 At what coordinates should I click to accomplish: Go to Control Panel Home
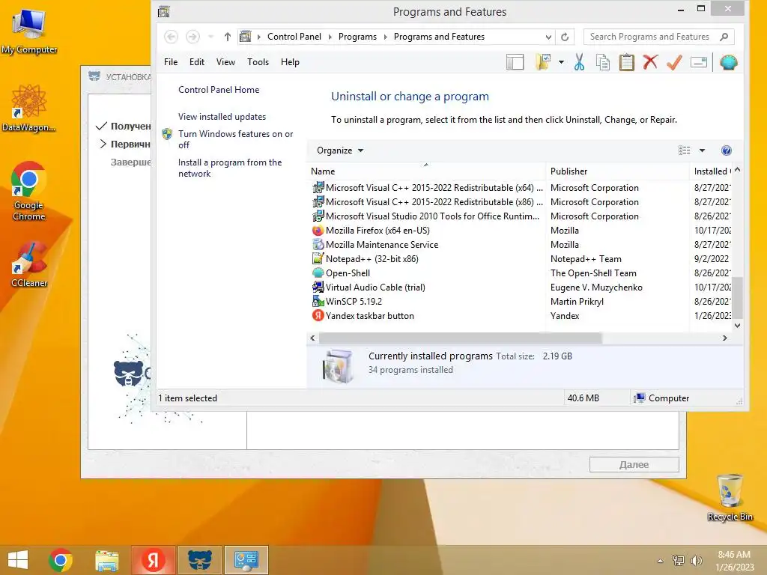[219, 90]
